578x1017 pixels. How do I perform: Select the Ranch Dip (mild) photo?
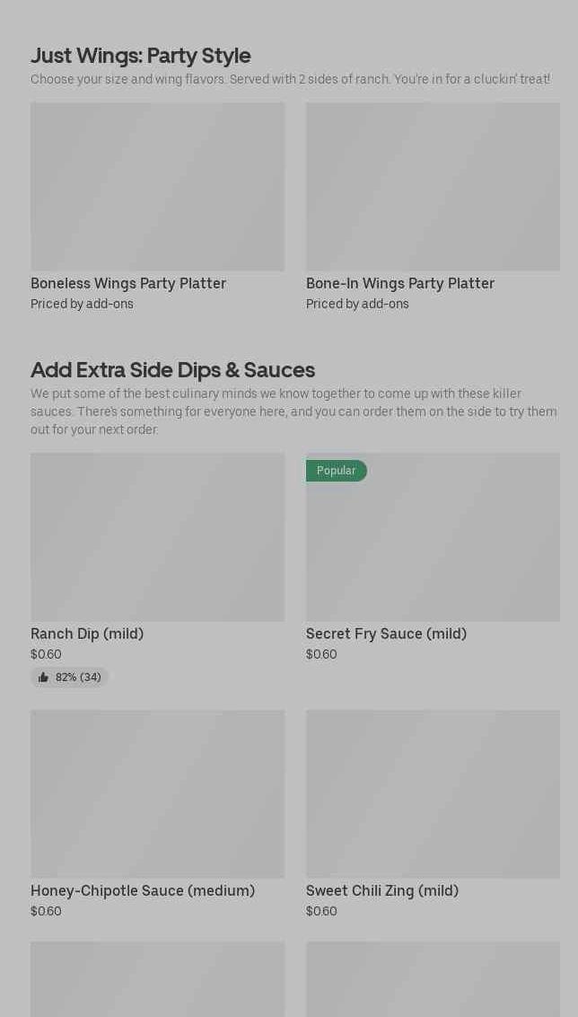pyautogui.click(x=157, y=537)
